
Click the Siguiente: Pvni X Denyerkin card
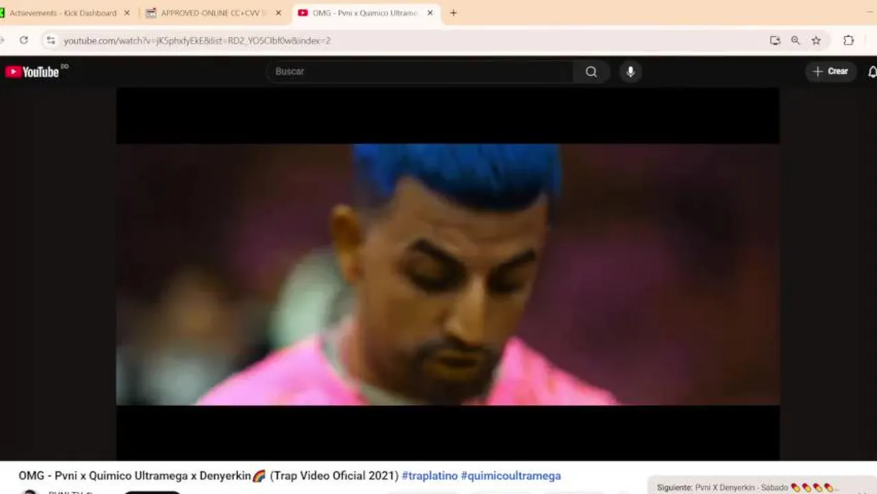point(762,486)
